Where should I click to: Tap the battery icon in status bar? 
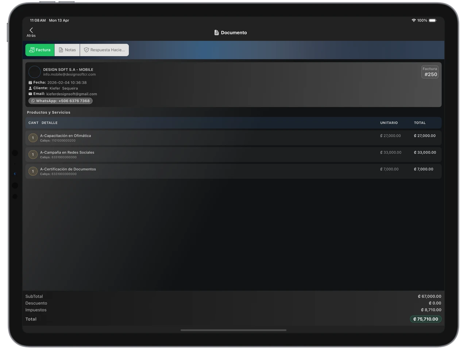432,20
